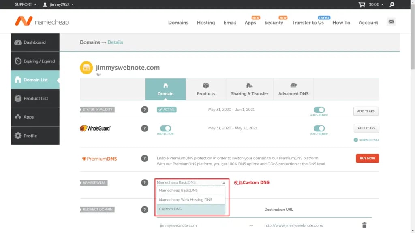Expand the $0.00 cart dropdown

[x=376, y=4]
